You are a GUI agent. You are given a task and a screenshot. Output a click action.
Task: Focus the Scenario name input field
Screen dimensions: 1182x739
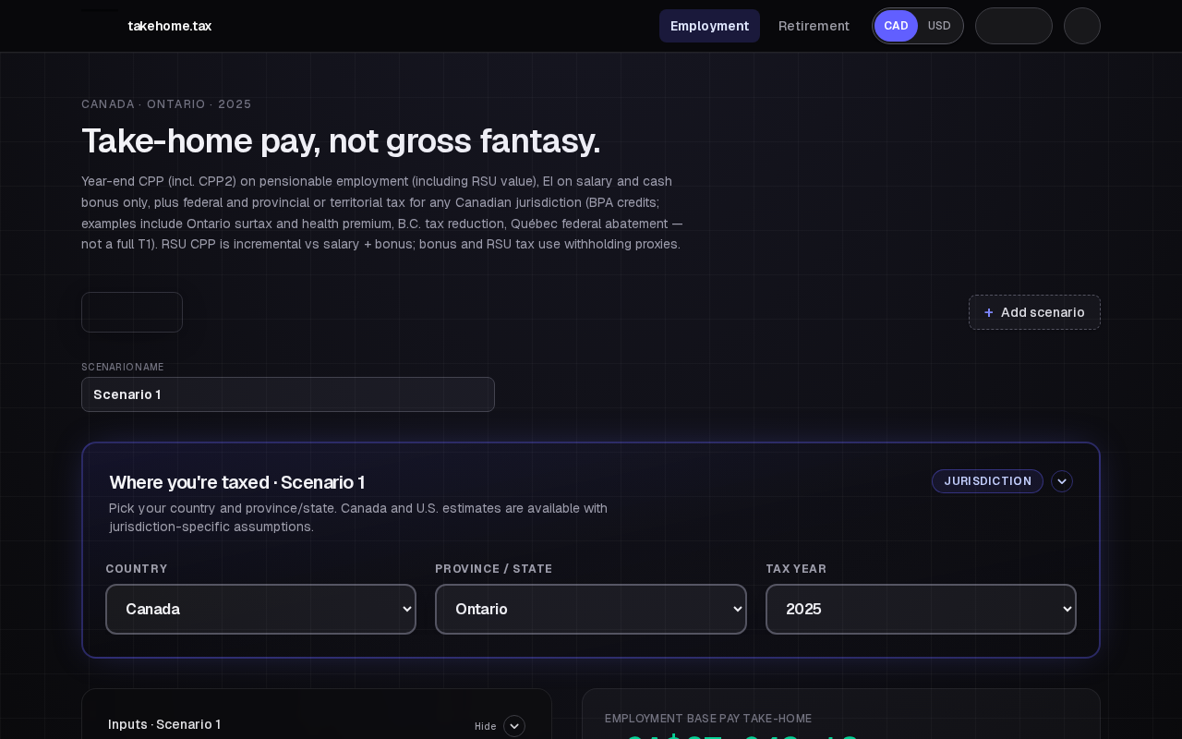click(x=288, y=394)
